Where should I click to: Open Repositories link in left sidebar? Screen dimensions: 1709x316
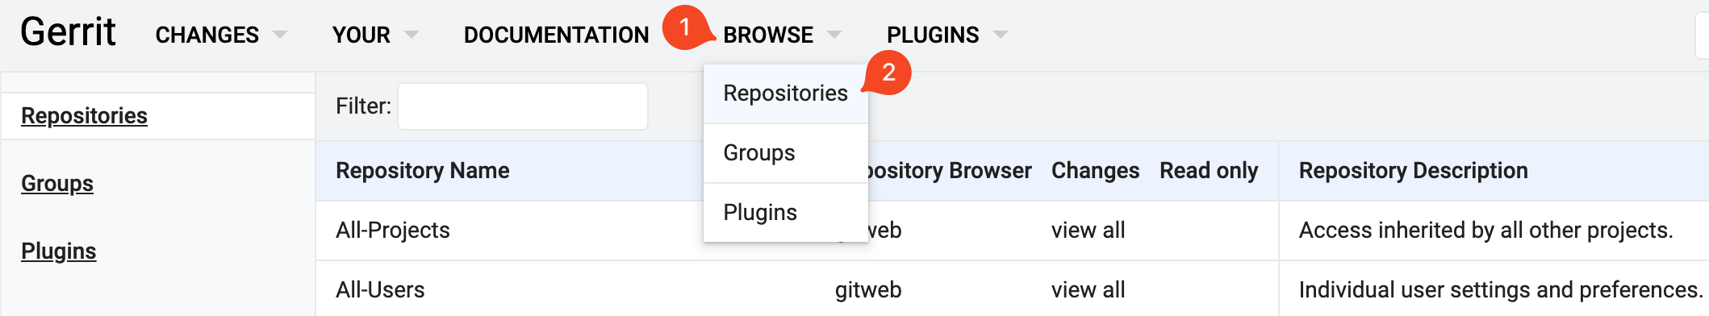click(x=84, y=116)
